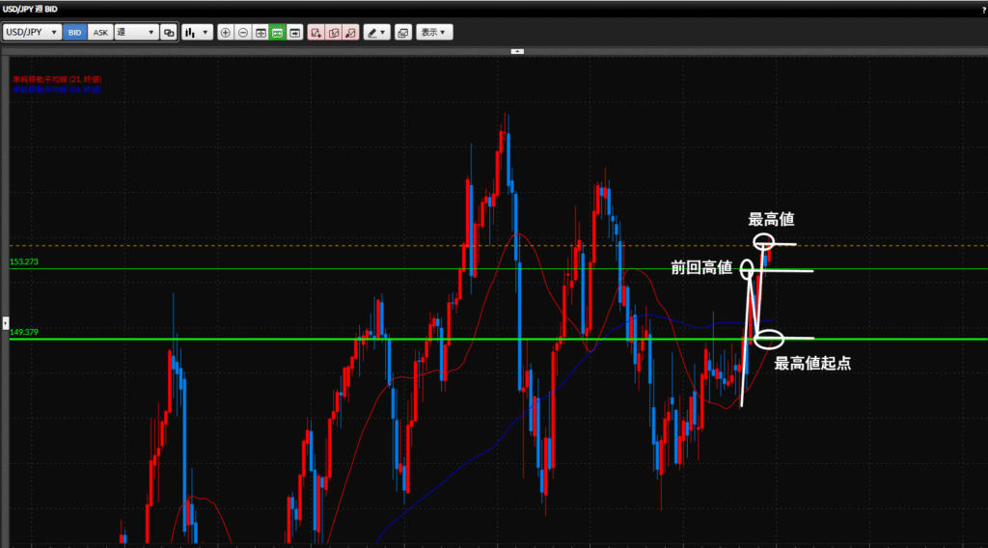Click the zoom out magnifier icon
Viewport: 988px width, 548px height.
[243, 32]
